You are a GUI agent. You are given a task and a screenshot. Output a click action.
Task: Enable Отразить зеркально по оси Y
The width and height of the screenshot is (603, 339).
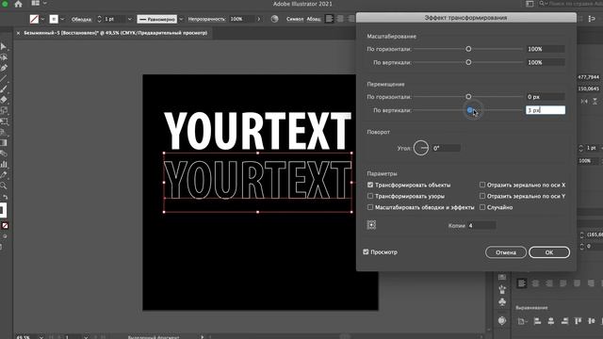pyautogui.click(x=482, y=196)
